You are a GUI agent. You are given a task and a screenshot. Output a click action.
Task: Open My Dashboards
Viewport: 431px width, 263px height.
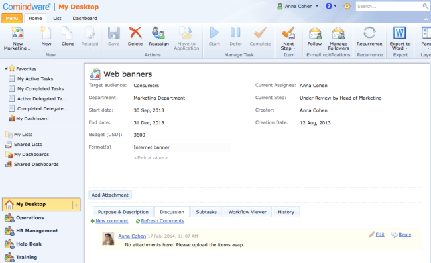[x=27, y=154]
